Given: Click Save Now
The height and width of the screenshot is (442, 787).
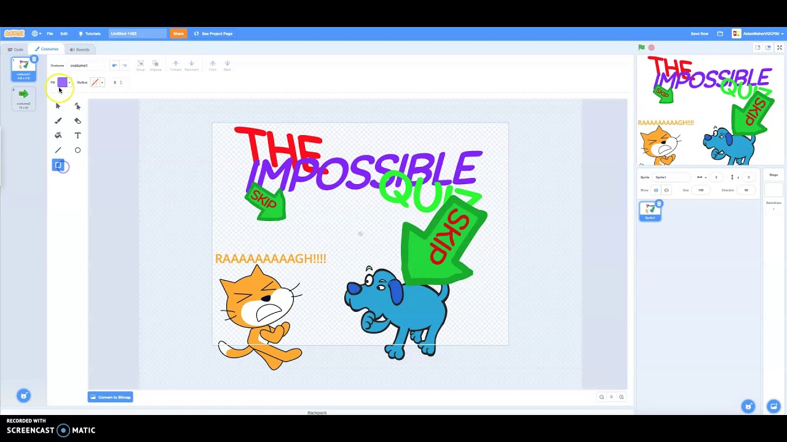Looking at the screenshot, I should tap(700, 34).
